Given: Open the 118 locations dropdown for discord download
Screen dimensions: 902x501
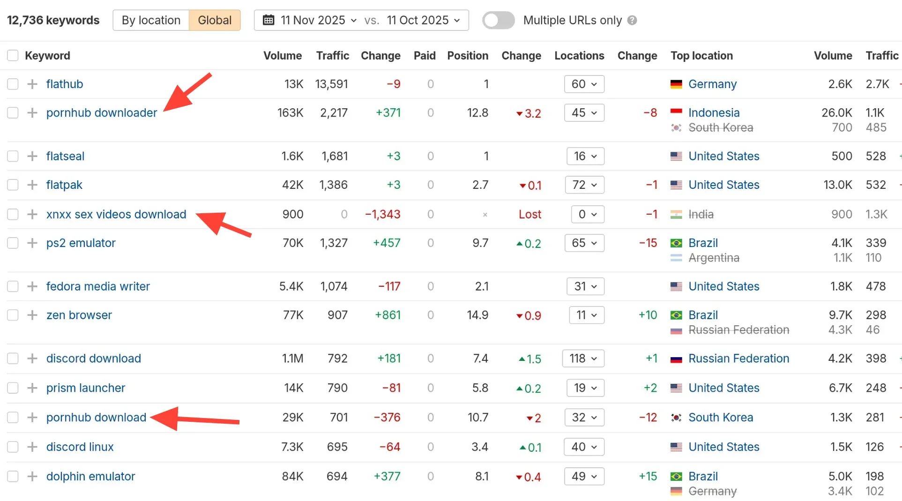Looking at the screenshot, I should [x=582, y=359].
